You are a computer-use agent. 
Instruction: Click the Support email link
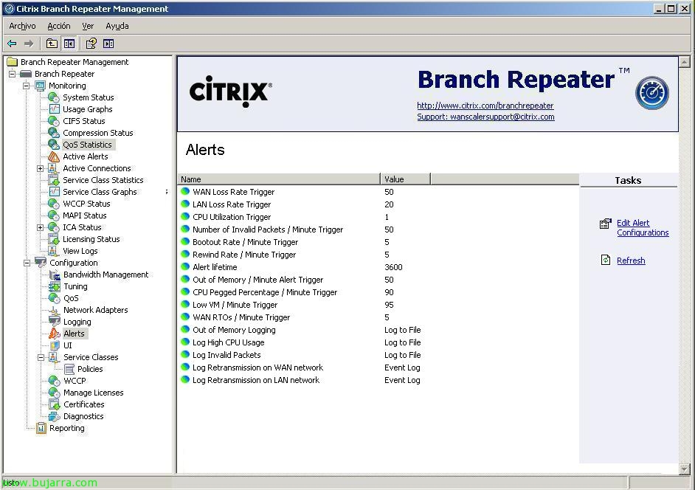tap(485, 117)
